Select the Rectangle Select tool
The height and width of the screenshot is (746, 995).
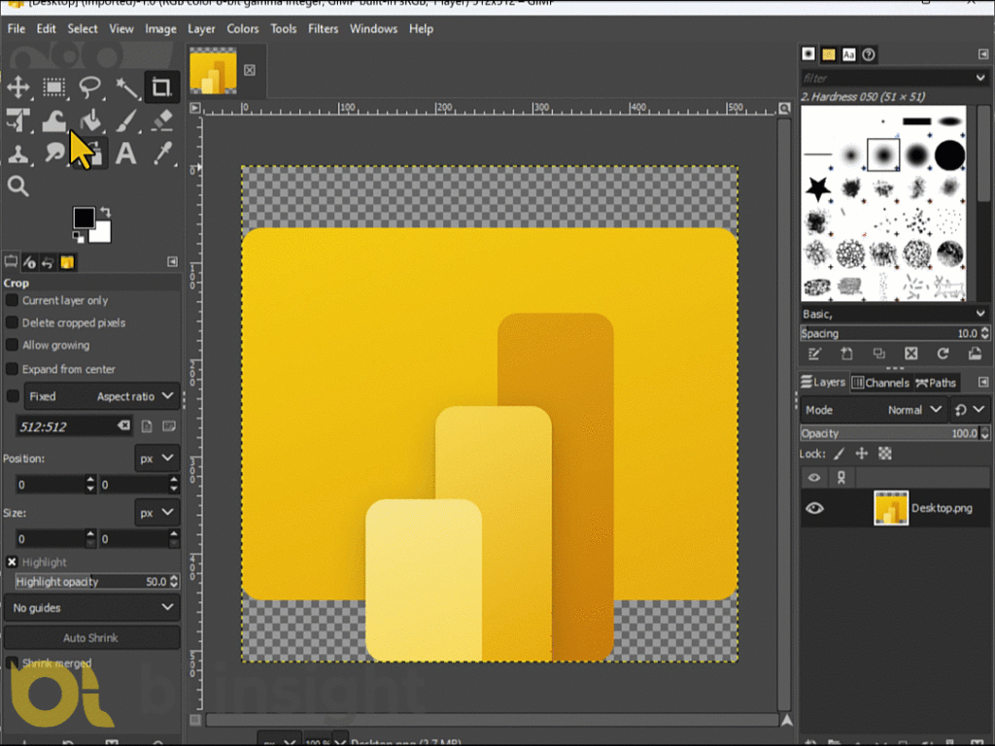54,86
